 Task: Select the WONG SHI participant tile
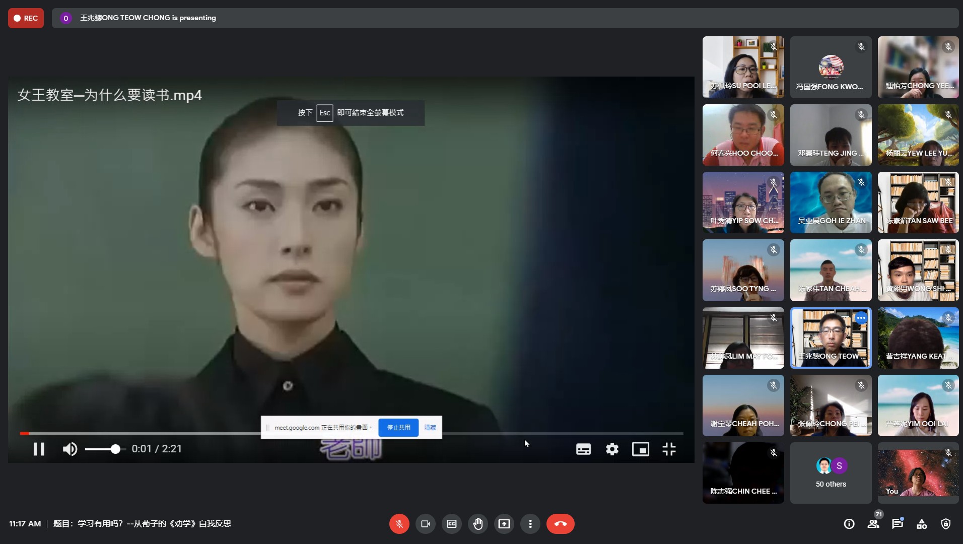918,270
